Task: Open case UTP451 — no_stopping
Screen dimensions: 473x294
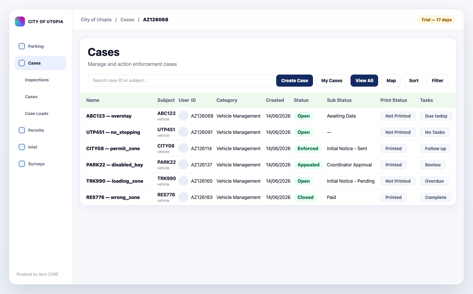Action: click(113, 132)
